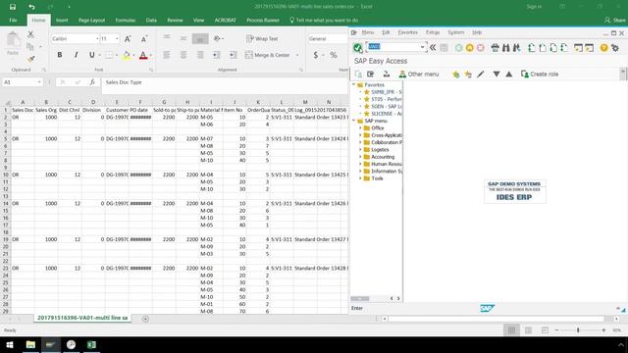Open the SAP Favorites menu
628x353 pixels.
click(407, 32)
